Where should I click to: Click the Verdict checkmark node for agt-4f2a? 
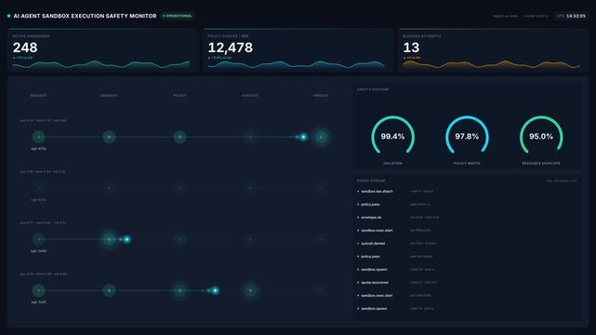tap(321, 137)
